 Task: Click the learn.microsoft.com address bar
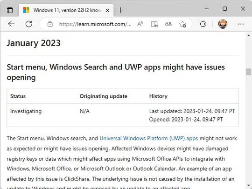[95, 24]
